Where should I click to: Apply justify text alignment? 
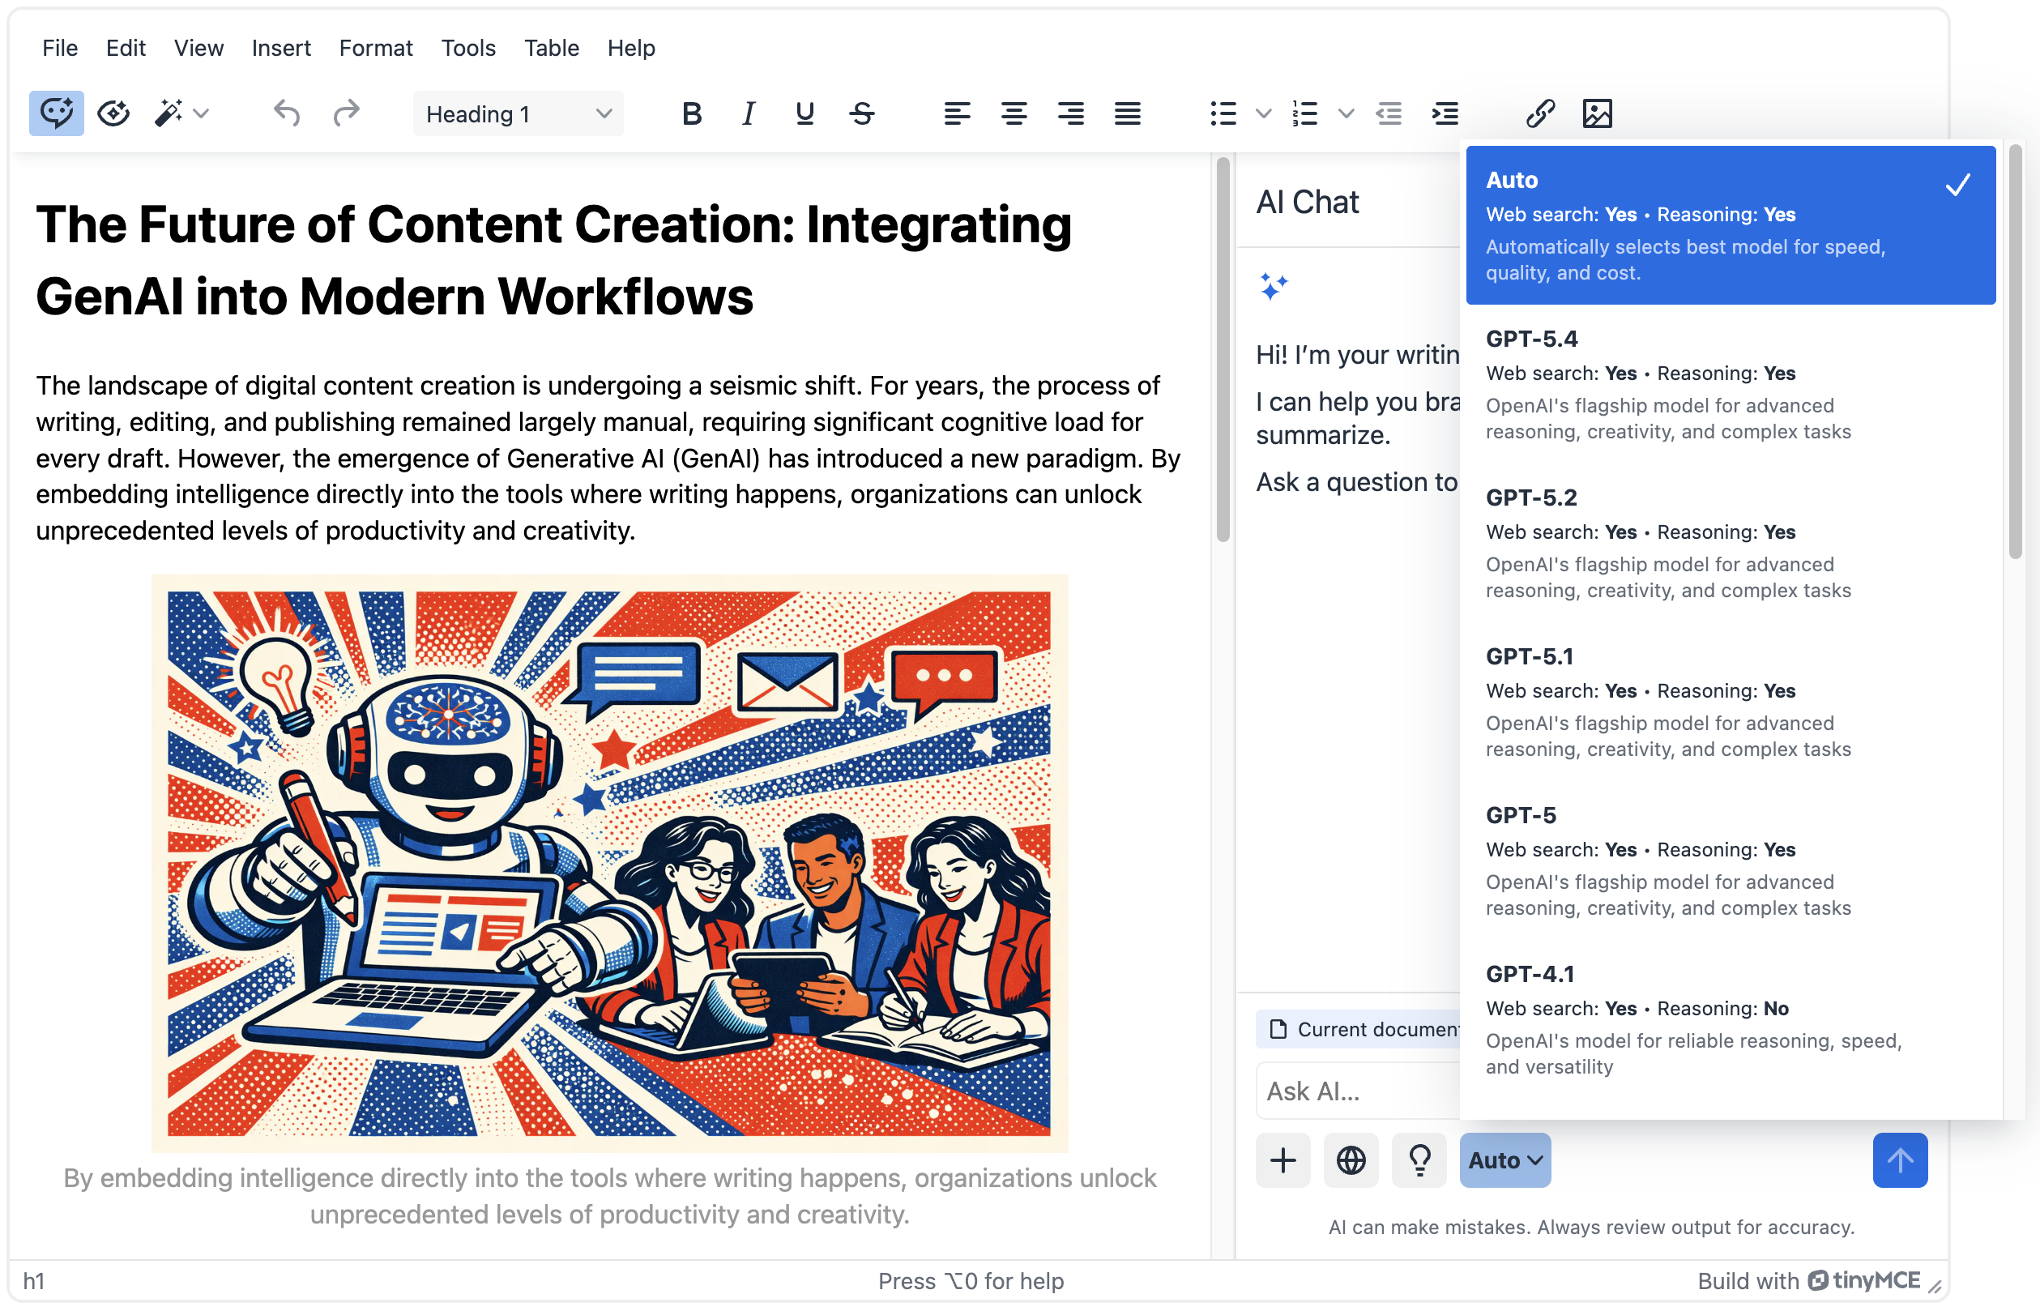[1127, 113]
